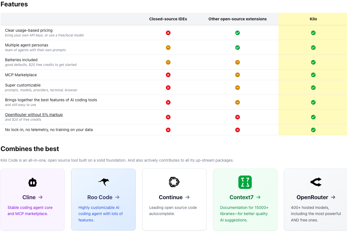Click the Features section heading
This screenshot has width=347, height=232.
14,4
